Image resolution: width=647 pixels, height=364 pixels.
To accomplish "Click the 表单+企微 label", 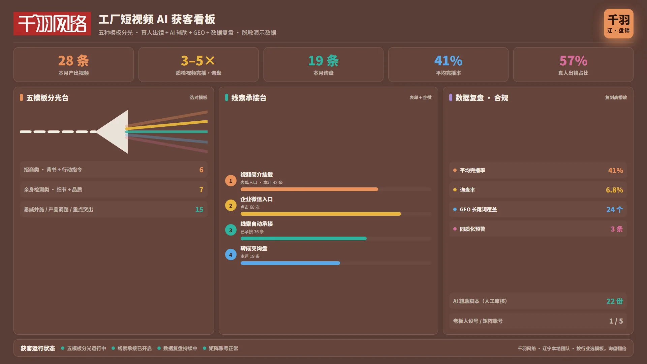I will pyautogui.click(x=421, y=97).
